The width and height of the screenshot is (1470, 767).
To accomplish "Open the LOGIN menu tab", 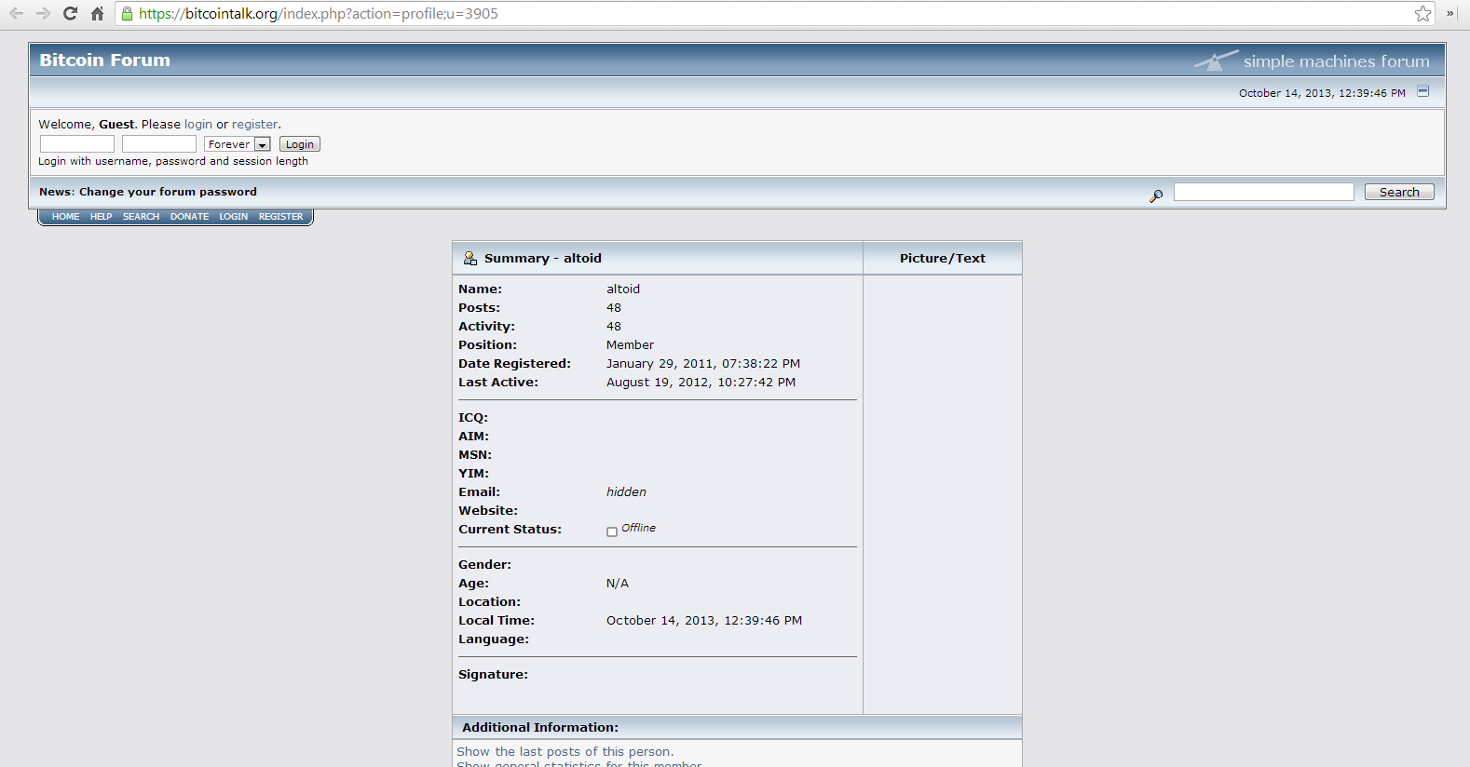I will pos(233,217).
